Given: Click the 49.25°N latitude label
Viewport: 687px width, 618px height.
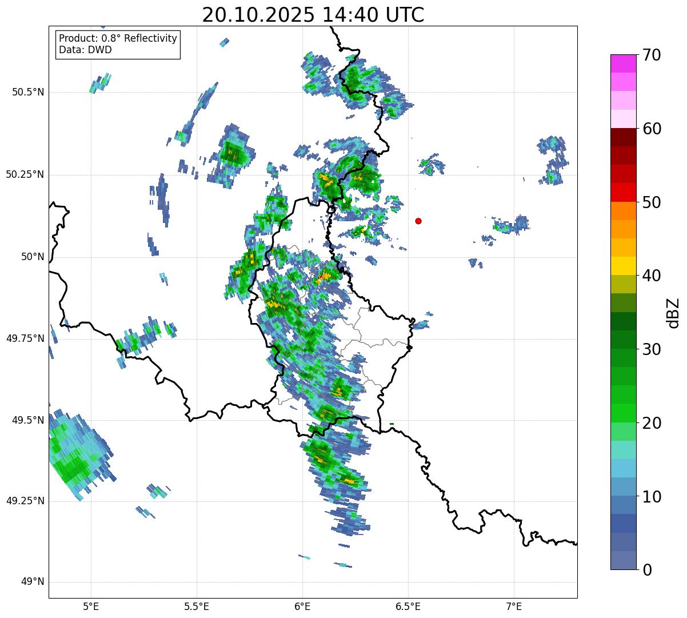Looking at the screenshot, I should click(x=25, y=501).
